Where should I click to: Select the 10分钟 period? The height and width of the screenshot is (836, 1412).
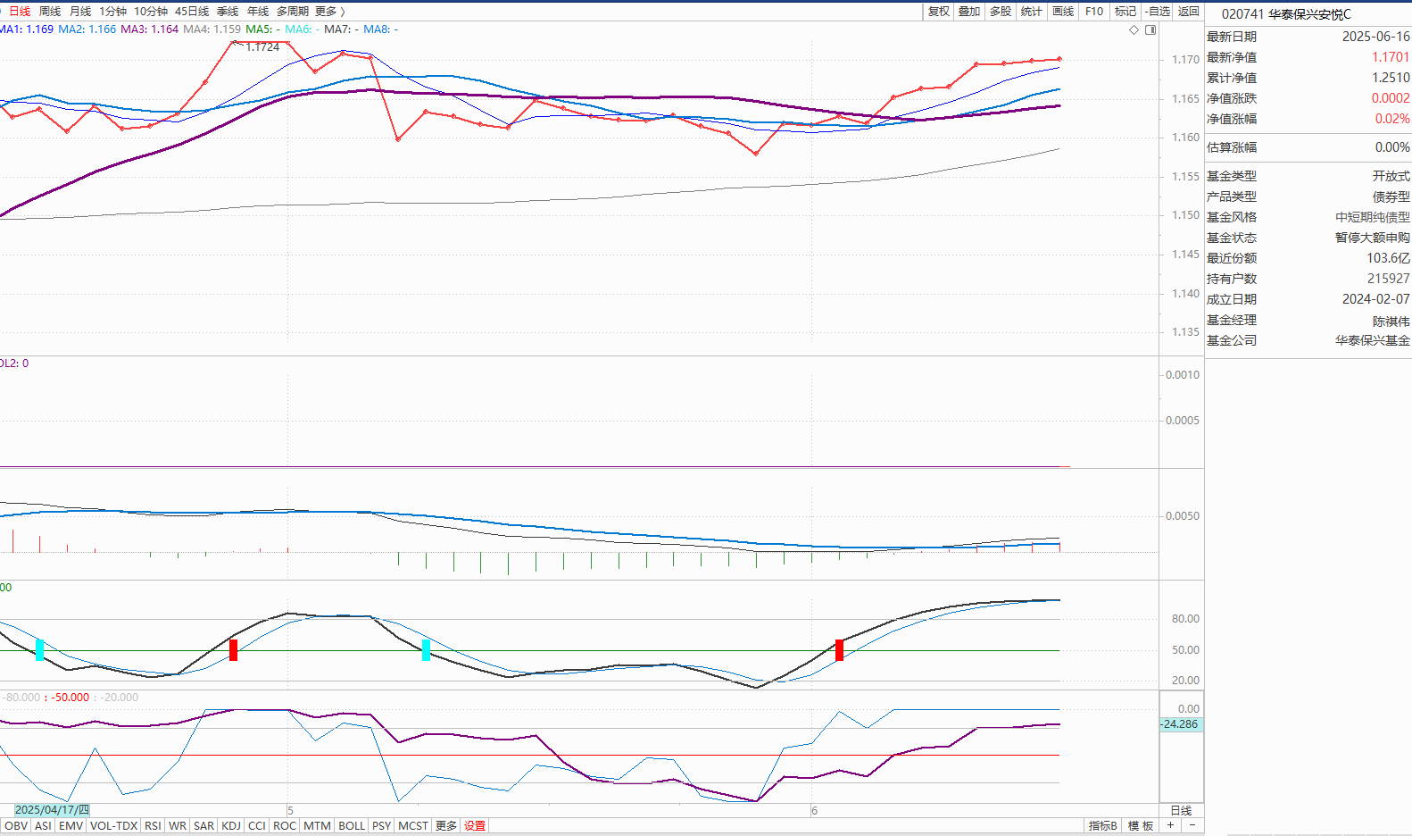coord(151,12)
